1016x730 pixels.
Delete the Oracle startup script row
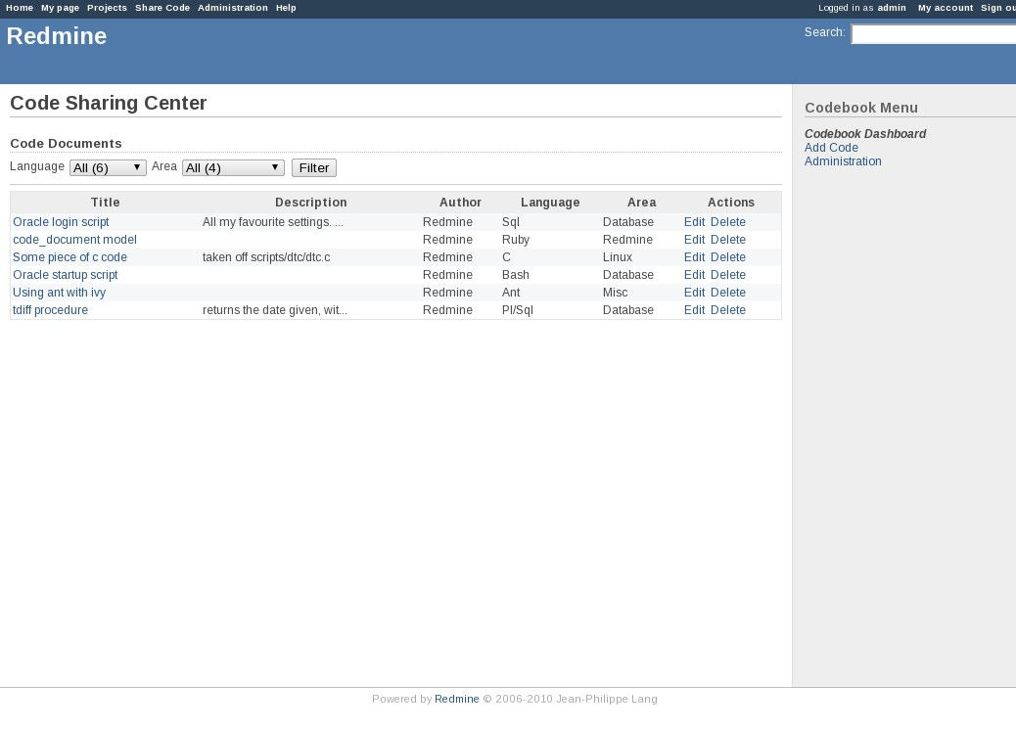(727, 275)
